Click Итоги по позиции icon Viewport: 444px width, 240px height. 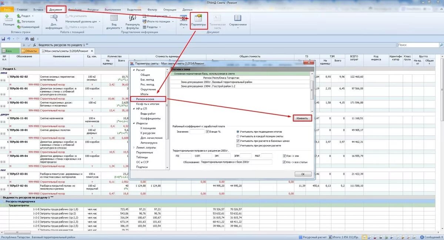144,21
